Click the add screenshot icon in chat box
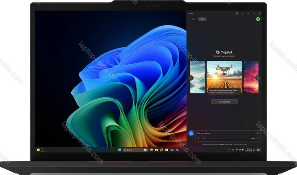 [x=199, y=138]
